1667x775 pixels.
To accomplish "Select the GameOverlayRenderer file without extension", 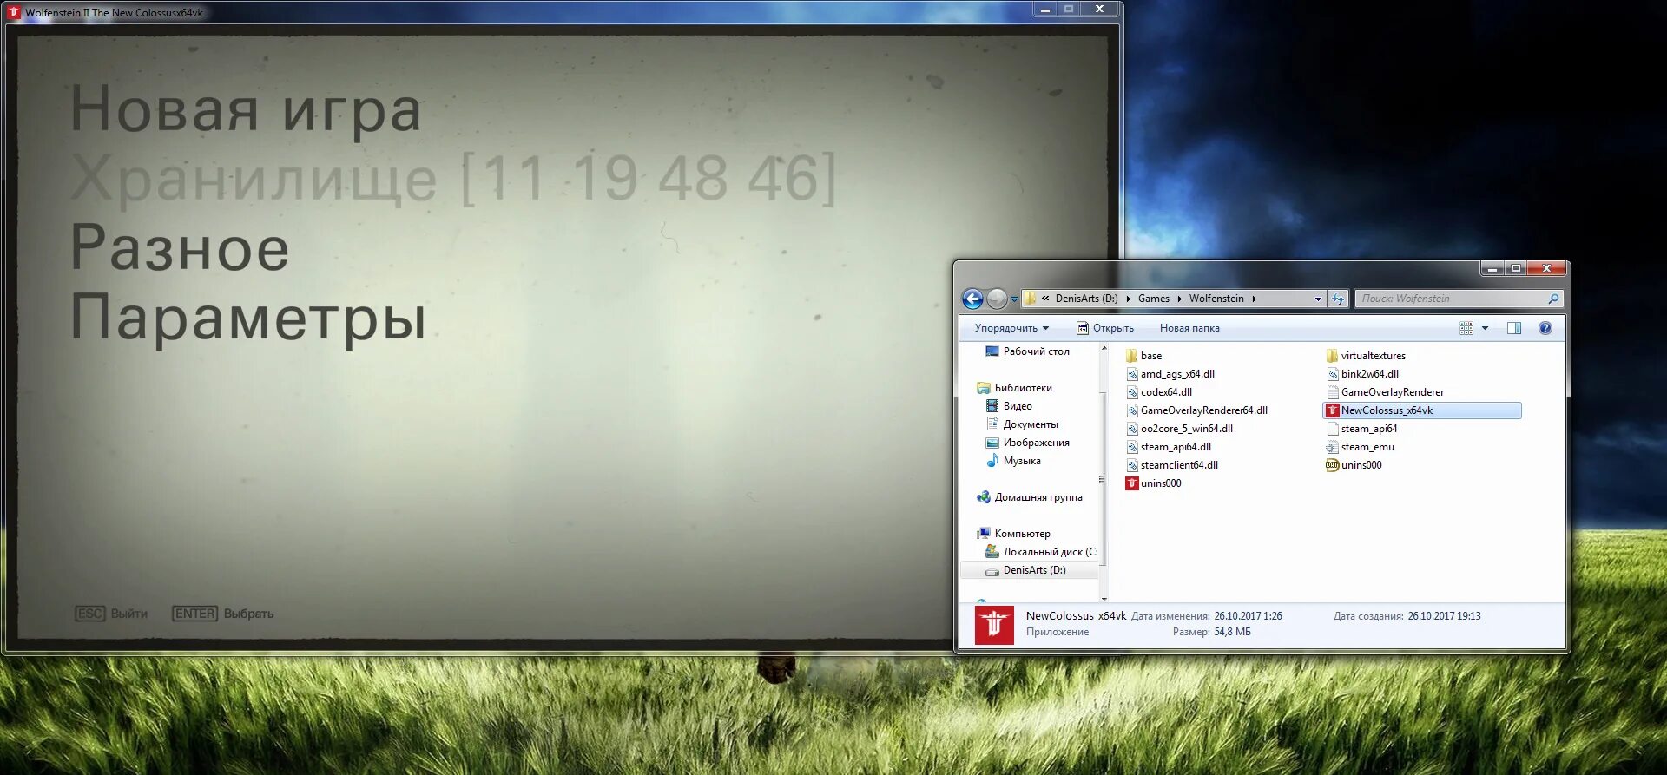I will tap(1385, 392).
